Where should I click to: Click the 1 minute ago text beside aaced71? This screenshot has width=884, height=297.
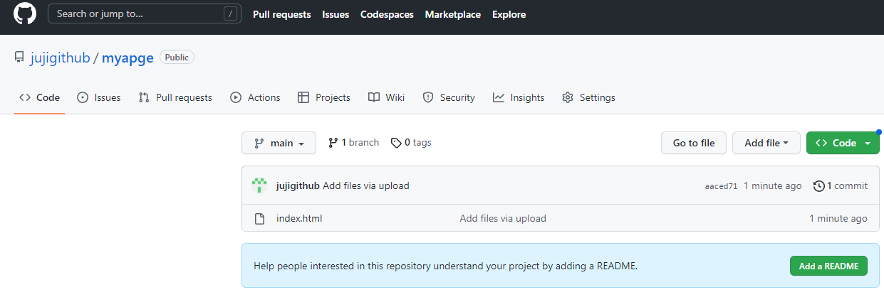[773, 185]
